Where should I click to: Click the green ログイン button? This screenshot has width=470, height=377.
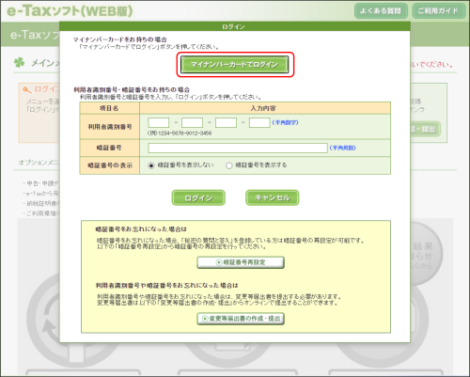[x=198, y=197]
